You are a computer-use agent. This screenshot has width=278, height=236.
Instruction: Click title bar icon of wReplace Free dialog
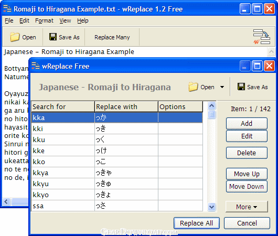[x=36, y=66]
